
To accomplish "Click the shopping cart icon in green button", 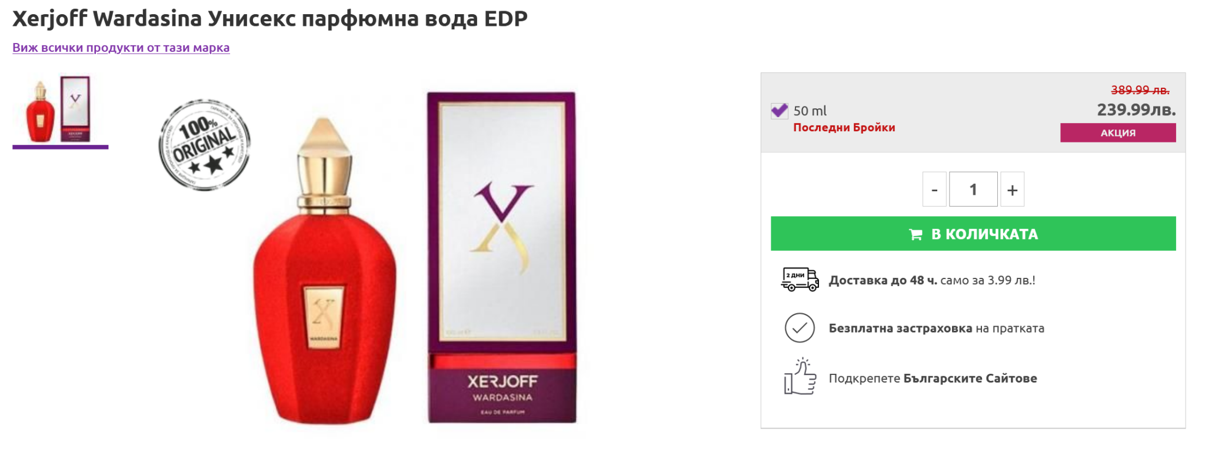I will 916,234.
